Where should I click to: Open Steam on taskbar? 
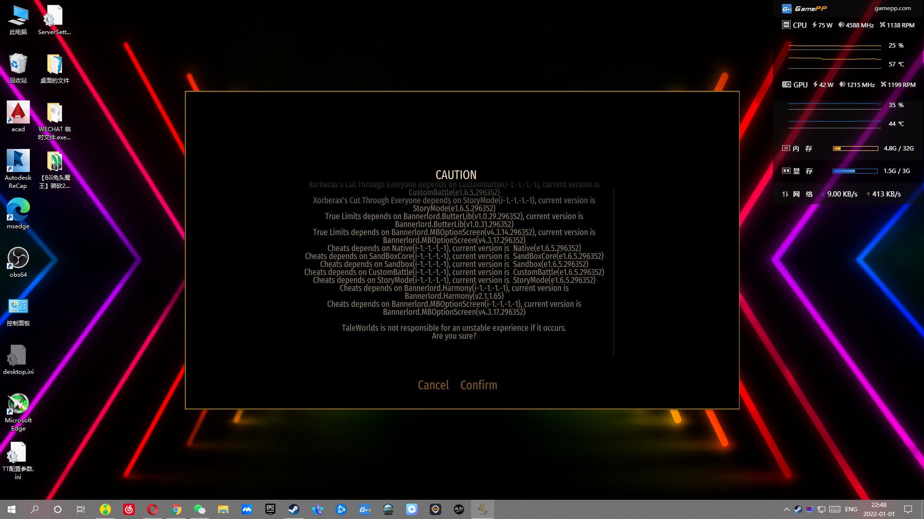pos(294,509)
